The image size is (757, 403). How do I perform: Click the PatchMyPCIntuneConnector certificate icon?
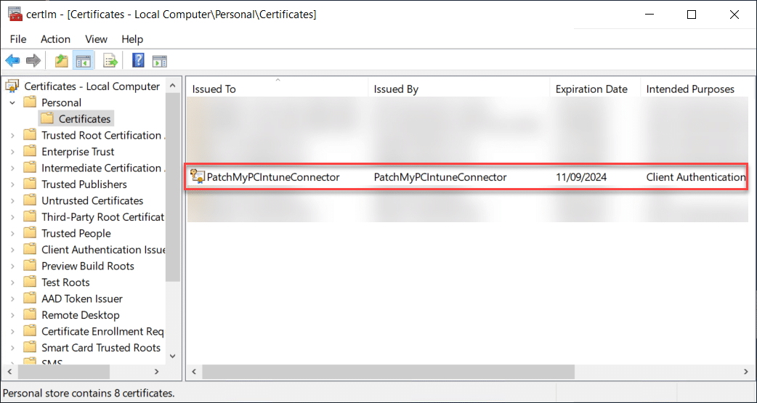click(x=198, y=176)
